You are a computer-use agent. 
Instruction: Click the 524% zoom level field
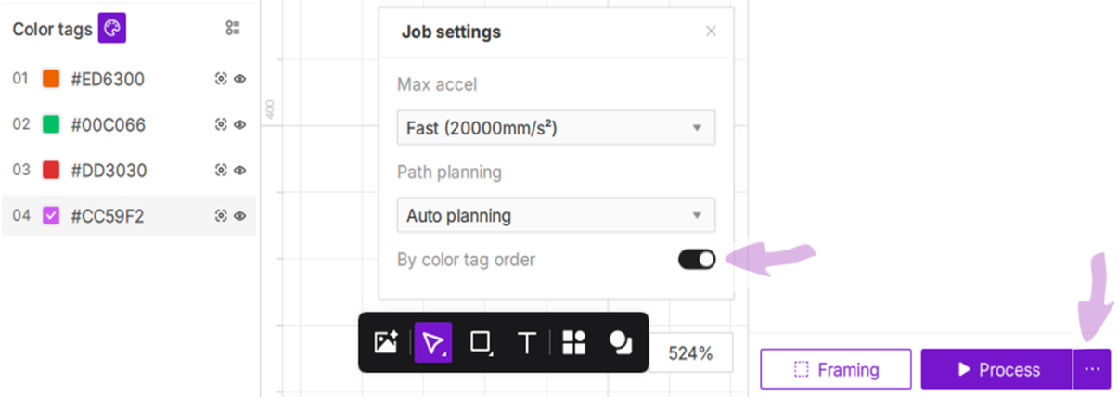[692, 352]
